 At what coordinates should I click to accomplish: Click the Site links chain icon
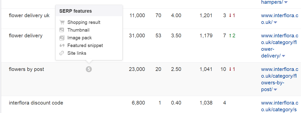pos(62,53)
